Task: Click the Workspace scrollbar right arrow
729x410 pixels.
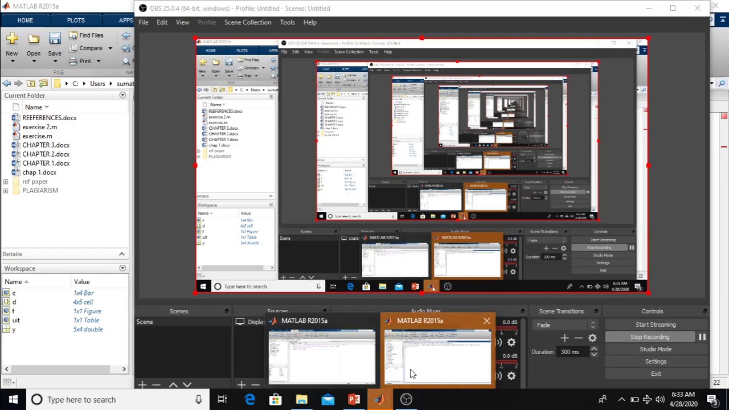Action: tap(124, 370)
